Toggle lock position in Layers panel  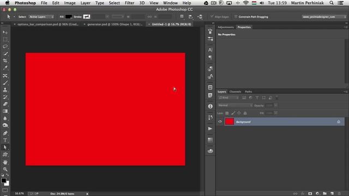click(239, 113)
